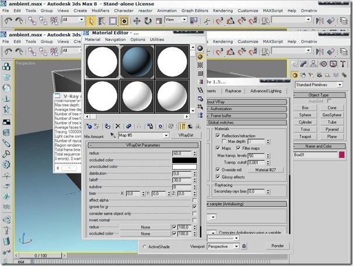Open the Map #5 dropdown
Screen dimensions: 353x266
coord(166,135)
